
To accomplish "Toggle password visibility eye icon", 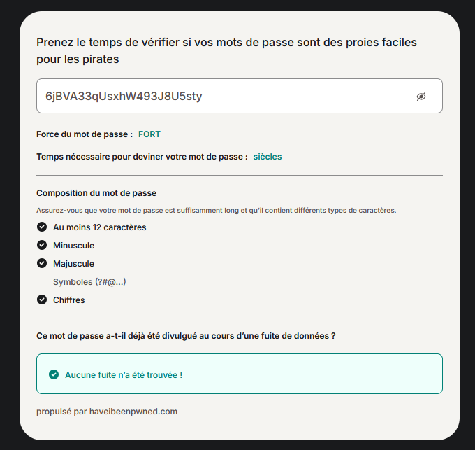I will coord(421,97).
